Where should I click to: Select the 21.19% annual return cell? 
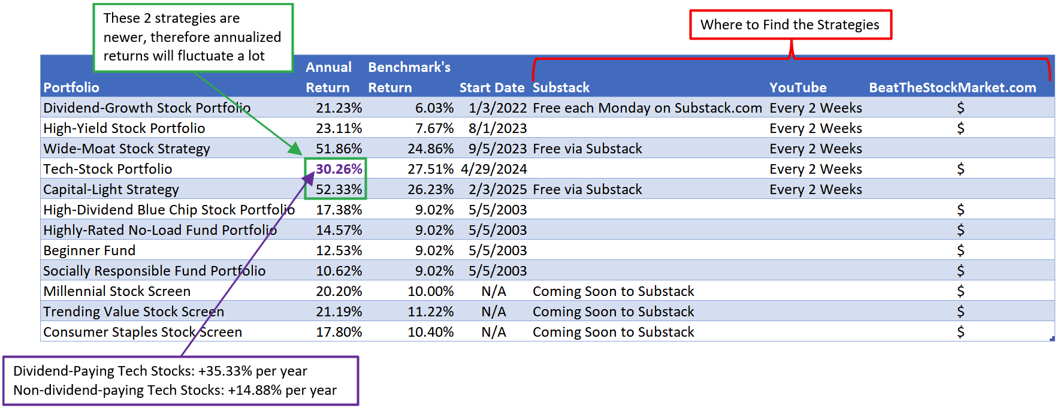pyautogui.click(x=339, y=312)
